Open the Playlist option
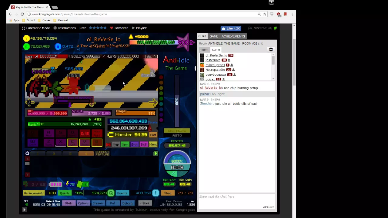Screen dimensions: 388x218 point(139,28)
